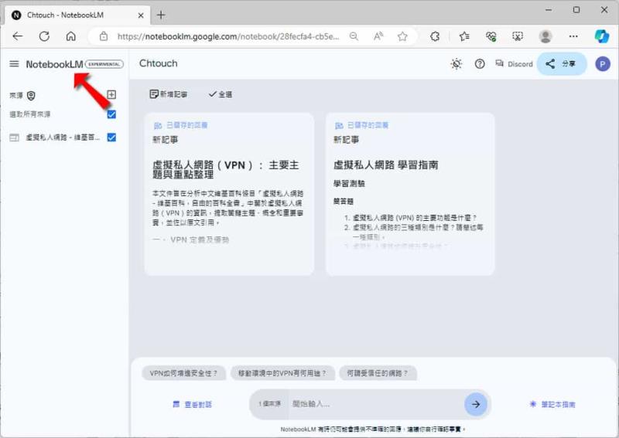The width and height of the screenshot is (619, 438).
Task: Activate the read aloud icon
Action: pyautogui.click(x=378, y=36)
